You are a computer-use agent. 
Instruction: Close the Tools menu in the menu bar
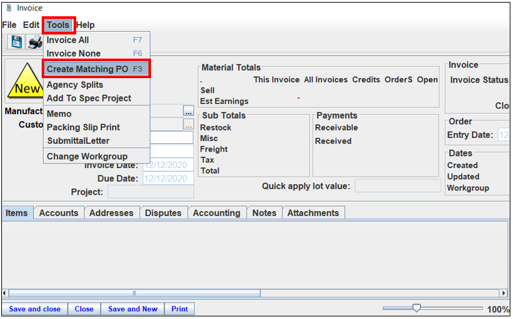(x=58, y=25)
